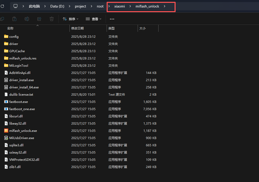This screenshot has height=182, width=259.
Task: Click the zlib1.dll file icon
Action: (x=6, y=167)
